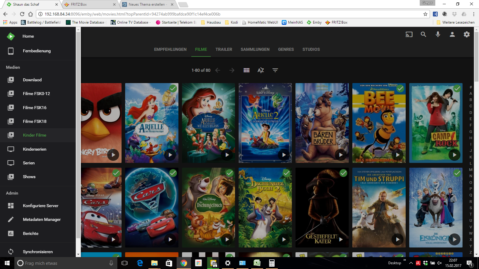The image size is (479, 269).
Task: Go to previous page arrow
Action: (x=218, y=70)
